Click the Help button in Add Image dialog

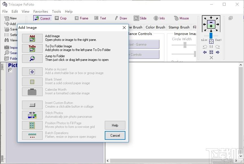pos(115,125)
